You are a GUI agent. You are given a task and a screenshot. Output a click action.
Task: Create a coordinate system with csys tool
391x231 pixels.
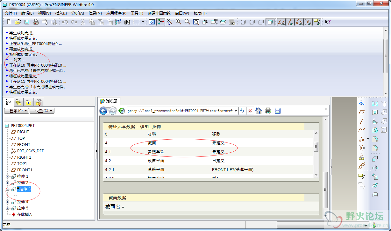pos(361,148)
